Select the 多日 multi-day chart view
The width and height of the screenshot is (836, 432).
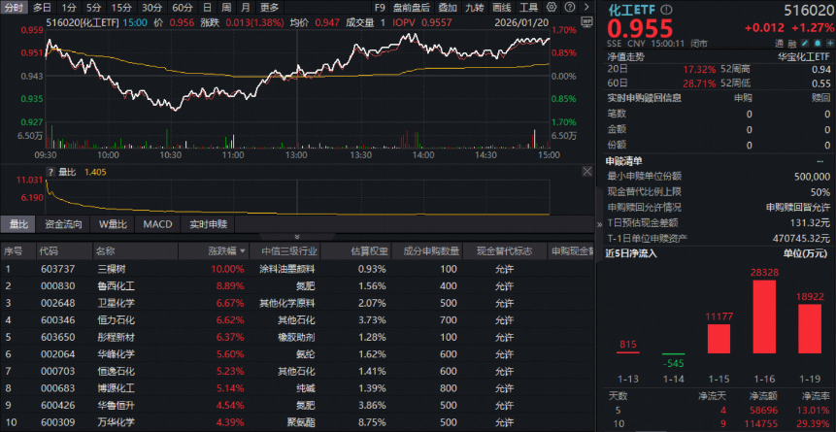(43, 7)
